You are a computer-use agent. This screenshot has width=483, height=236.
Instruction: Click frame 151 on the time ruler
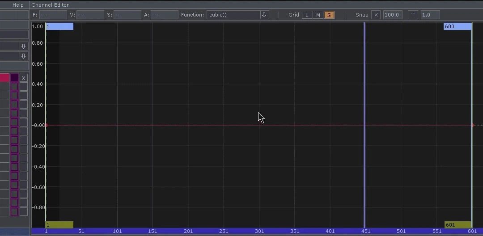pos(153,232)
